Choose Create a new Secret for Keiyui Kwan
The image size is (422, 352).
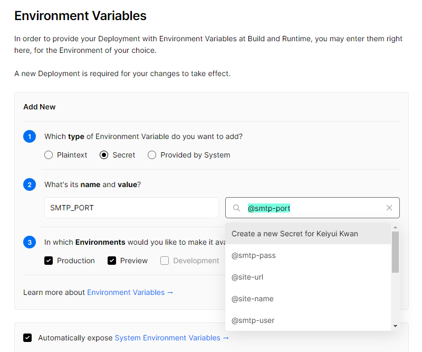point(308,234)
